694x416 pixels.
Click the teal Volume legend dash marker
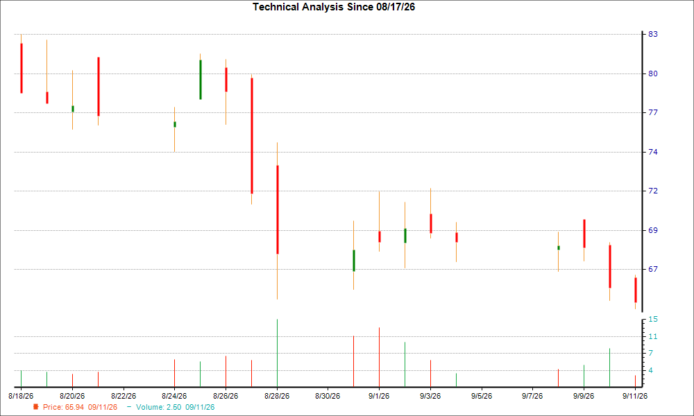pos(129,407)
